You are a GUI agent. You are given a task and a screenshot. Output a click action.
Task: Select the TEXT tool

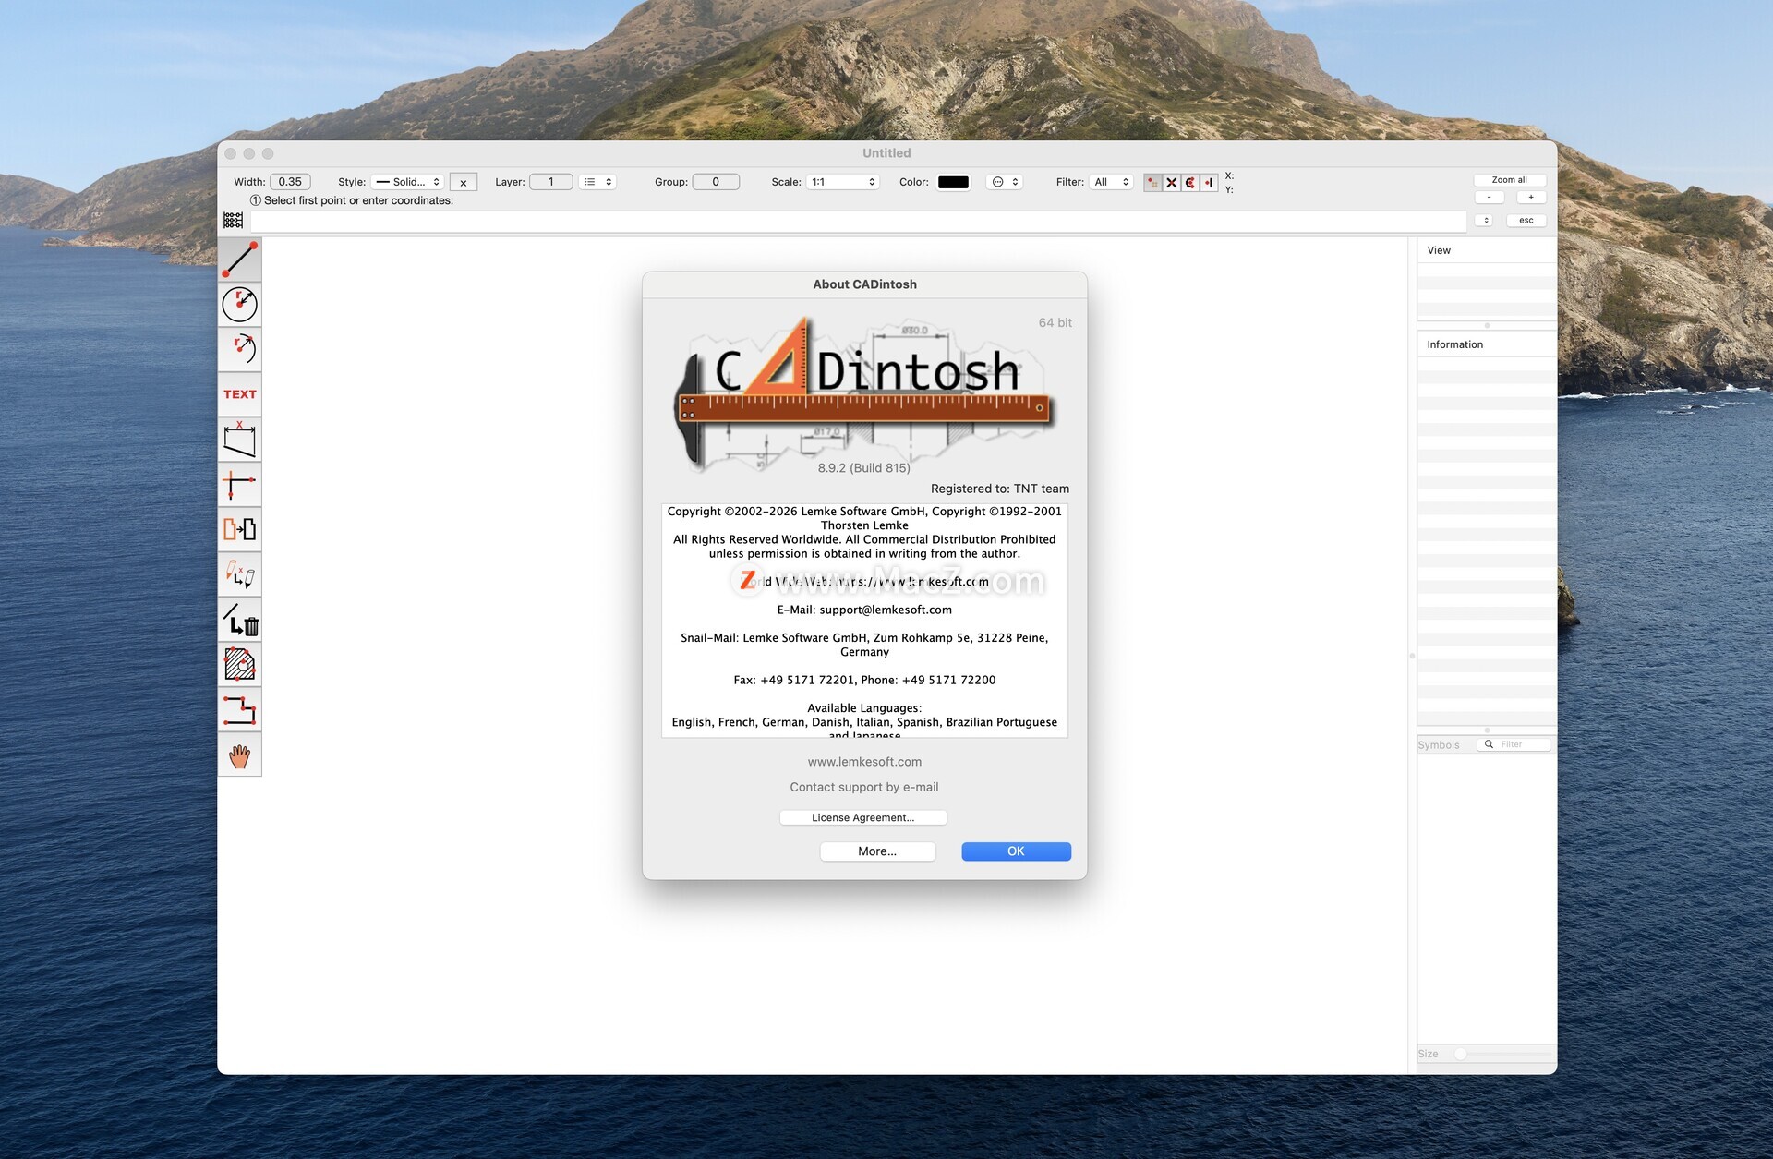[240, 394]
